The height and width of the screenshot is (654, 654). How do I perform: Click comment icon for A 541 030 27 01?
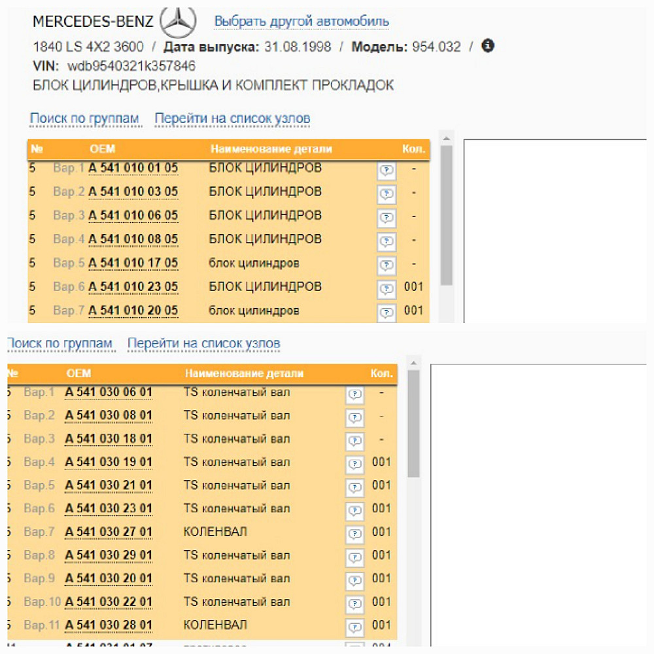(354, 534)
